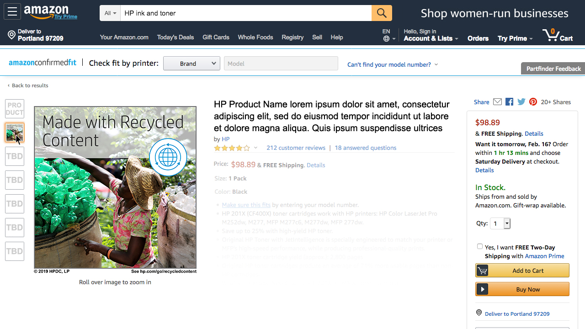Expand the All search category dropdown

tap(110, 13)
